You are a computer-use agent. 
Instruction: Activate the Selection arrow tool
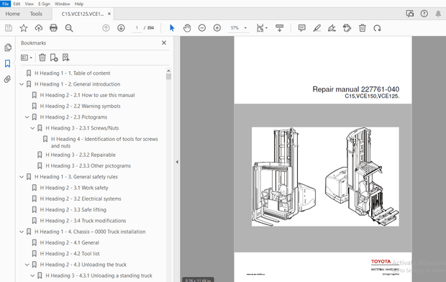pos(172,28)
